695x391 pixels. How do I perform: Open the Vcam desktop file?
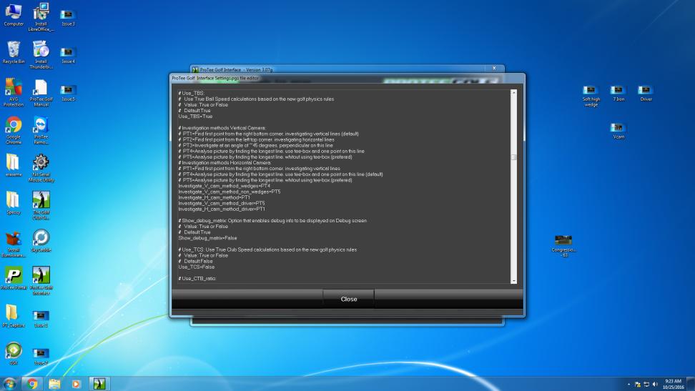tap(618, 131)
